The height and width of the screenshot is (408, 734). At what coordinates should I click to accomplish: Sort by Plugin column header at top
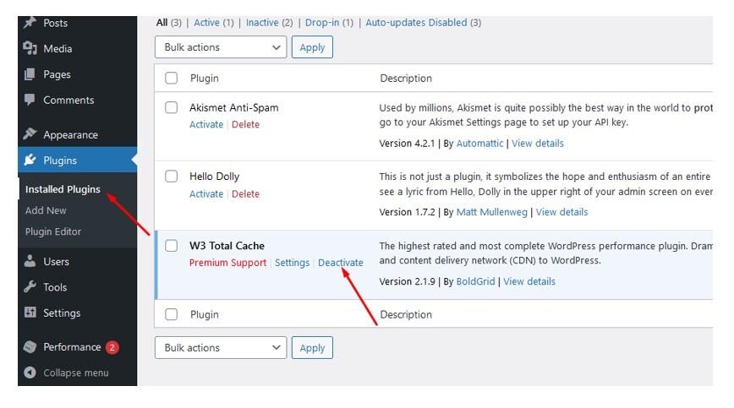coord(205,78)
